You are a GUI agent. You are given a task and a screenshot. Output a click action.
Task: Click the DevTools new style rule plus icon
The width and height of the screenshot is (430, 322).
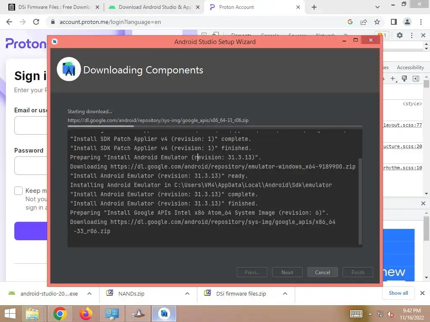[393, 79]
